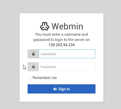The image size is (121, 109).
Task: Enable the Remember me checkbox
Action: point(30,78)
